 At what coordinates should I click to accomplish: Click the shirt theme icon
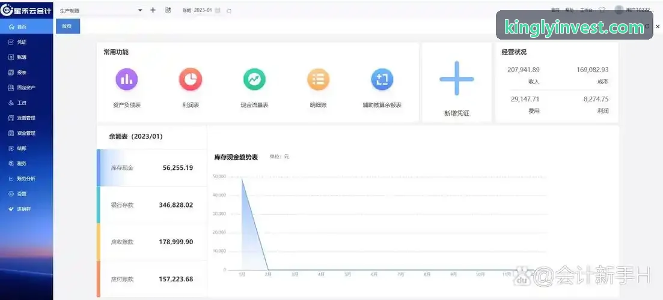(602, 10)
